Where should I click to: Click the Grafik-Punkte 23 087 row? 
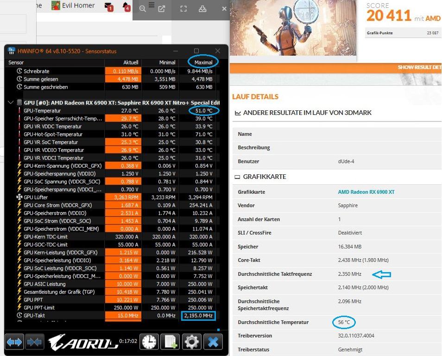point(403,33)
